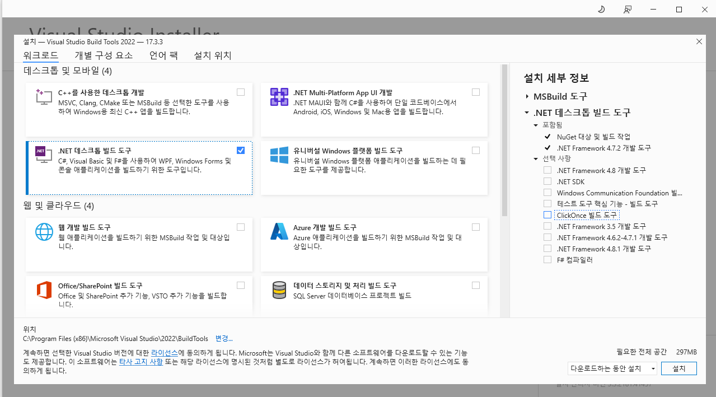Click the 웹 개발 빌드 도구 globe icon

[44, 232]
